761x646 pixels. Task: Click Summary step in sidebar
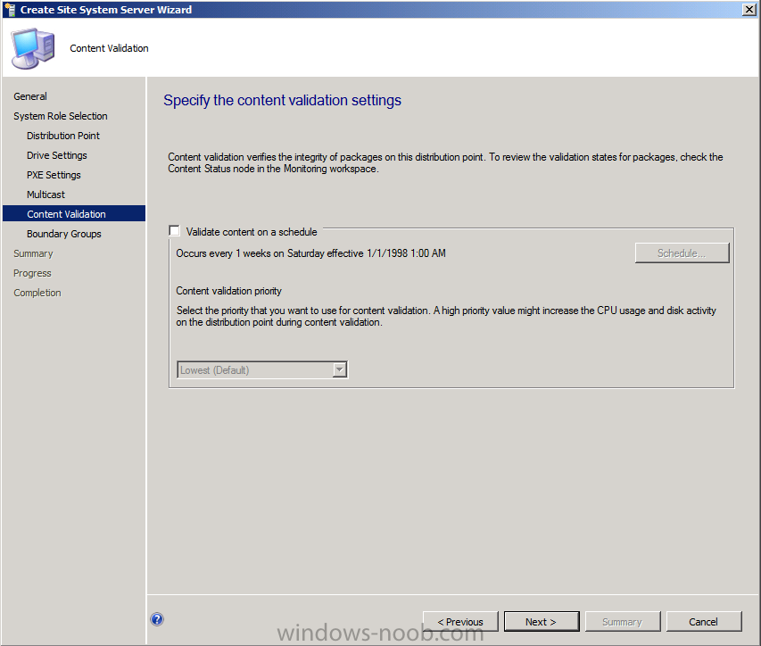(33, 253)
